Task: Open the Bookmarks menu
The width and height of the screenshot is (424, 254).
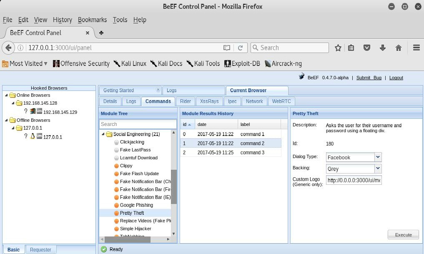Action: point(92,20)
